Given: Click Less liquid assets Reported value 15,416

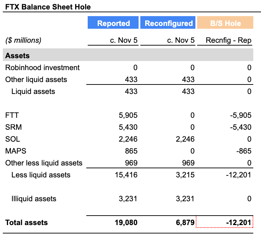Looking at the screenshot, I should point(126,175).
